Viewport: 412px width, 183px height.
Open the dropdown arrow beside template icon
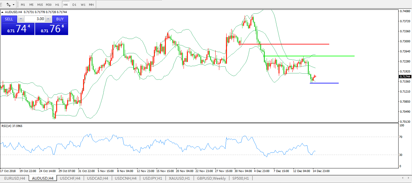(x=13, y=5)
